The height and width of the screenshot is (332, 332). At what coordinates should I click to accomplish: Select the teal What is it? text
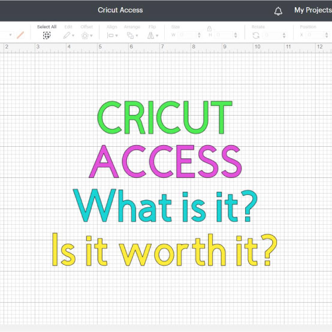click(165, 206)
